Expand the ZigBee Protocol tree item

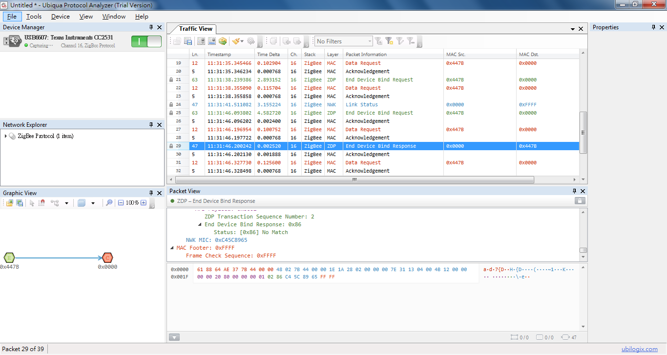click(x=6, y=136)
